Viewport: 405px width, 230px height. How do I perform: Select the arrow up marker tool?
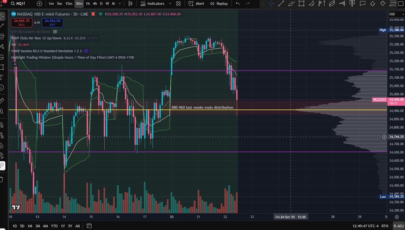(x=373, y=3)
